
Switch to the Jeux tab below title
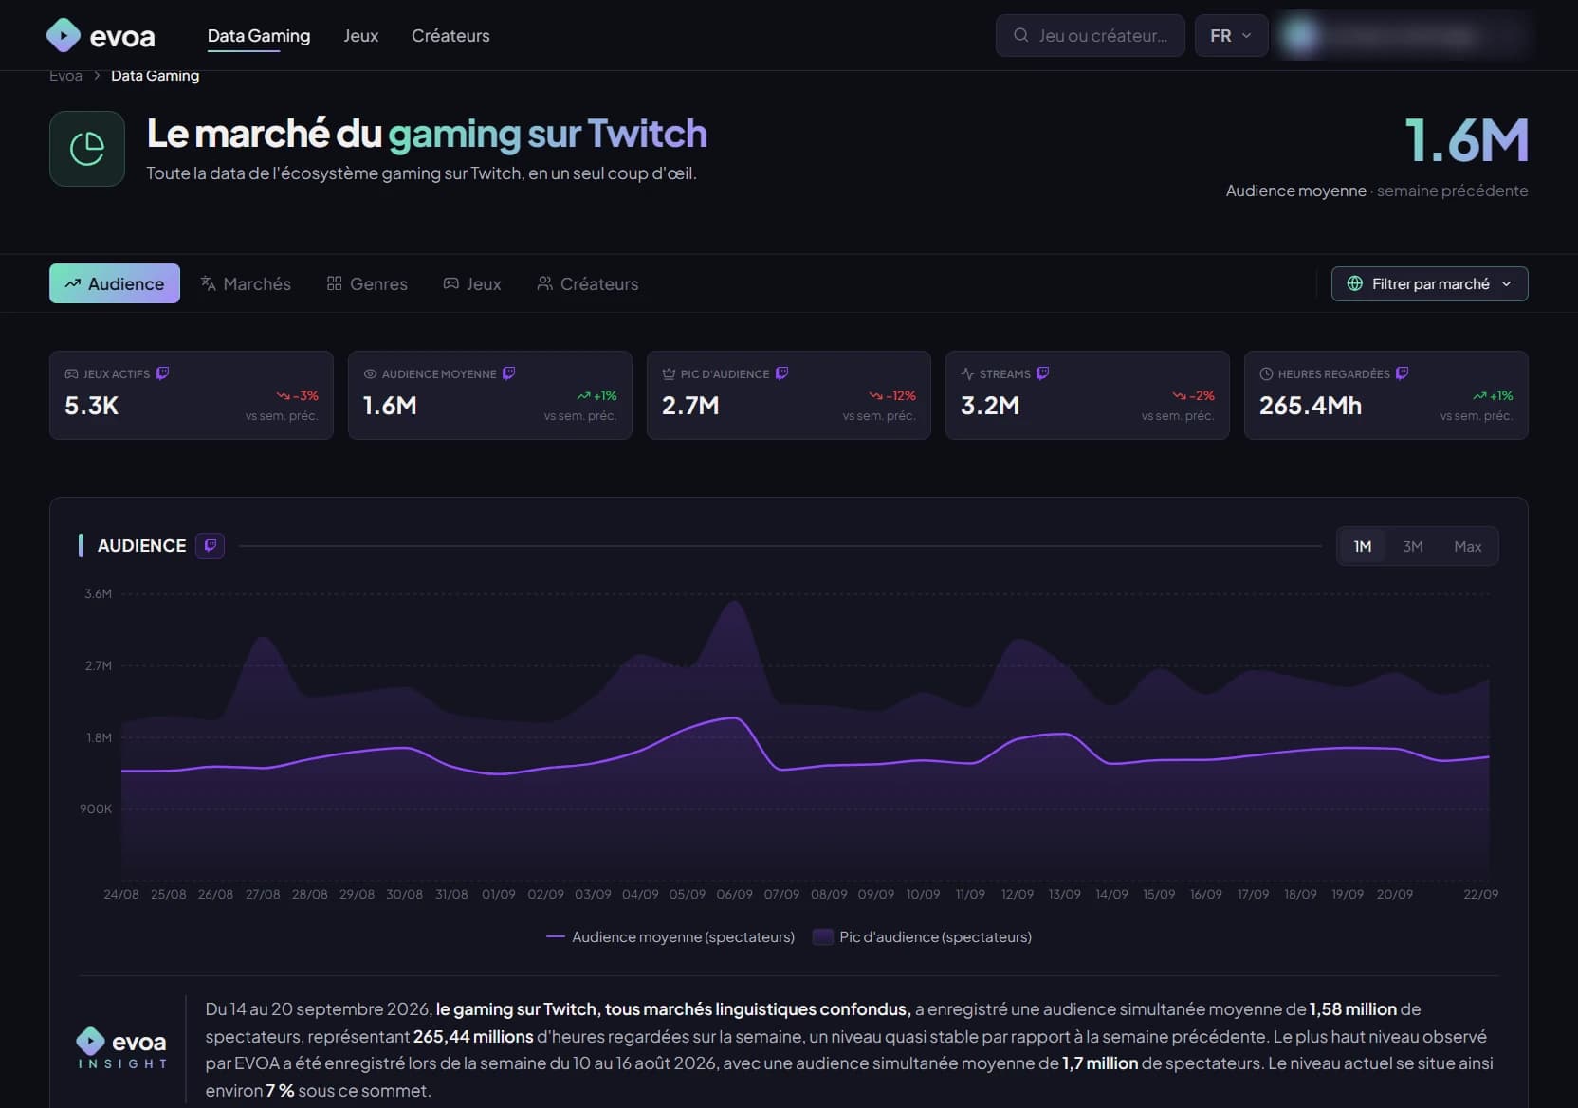(x=472, y=283)
